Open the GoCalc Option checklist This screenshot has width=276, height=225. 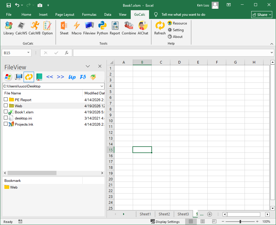47,28
